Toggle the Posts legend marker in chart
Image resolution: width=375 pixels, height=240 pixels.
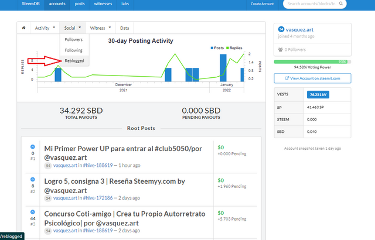(x=212, y=48)
